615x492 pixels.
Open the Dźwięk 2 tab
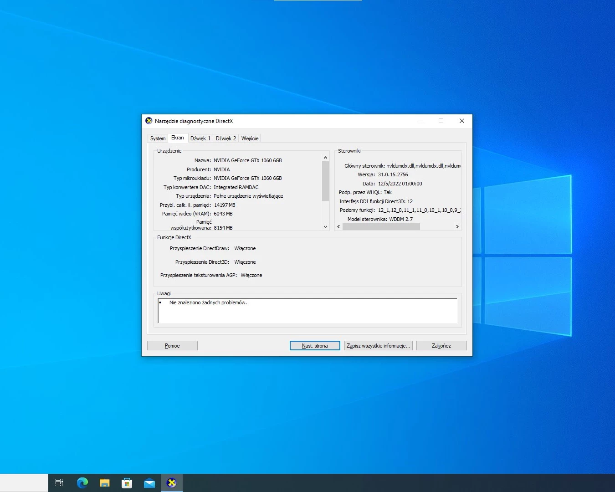coord(226,138)
